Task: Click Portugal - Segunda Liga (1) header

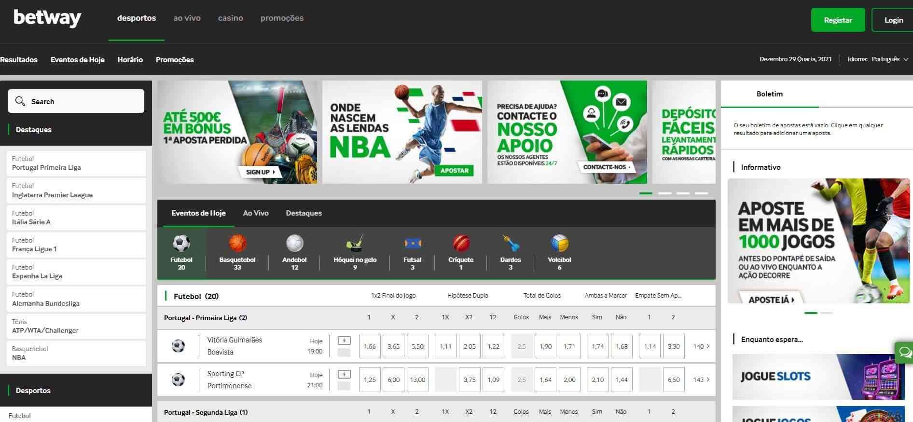Action: pos(206,412)
